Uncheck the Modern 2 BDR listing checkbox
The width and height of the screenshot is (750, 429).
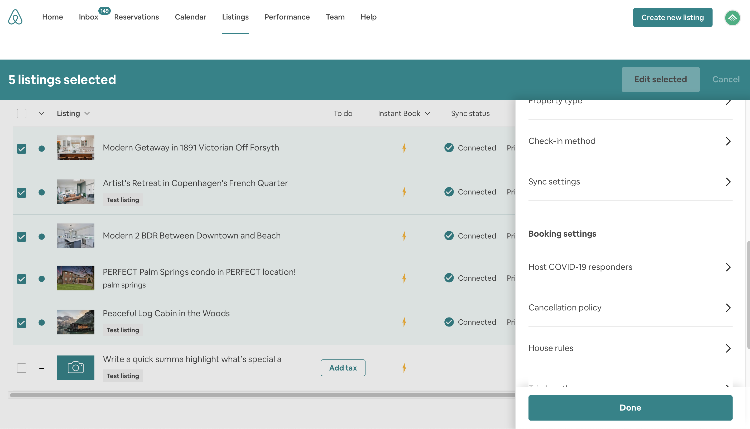coord(22,237)
